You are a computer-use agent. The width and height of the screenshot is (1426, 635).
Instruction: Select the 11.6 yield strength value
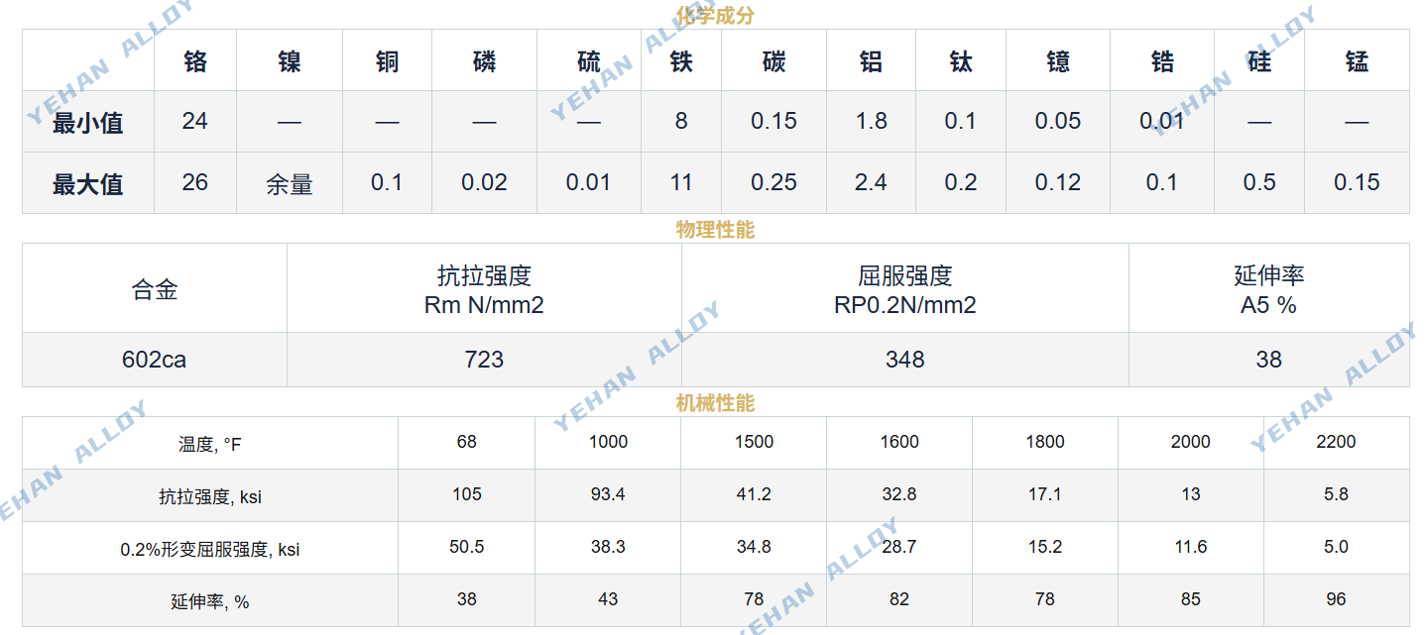pos(1191,547)
